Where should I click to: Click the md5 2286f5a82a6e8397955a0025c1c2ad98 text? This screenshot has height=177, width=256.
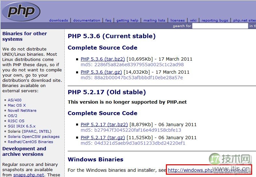(132, 65)
